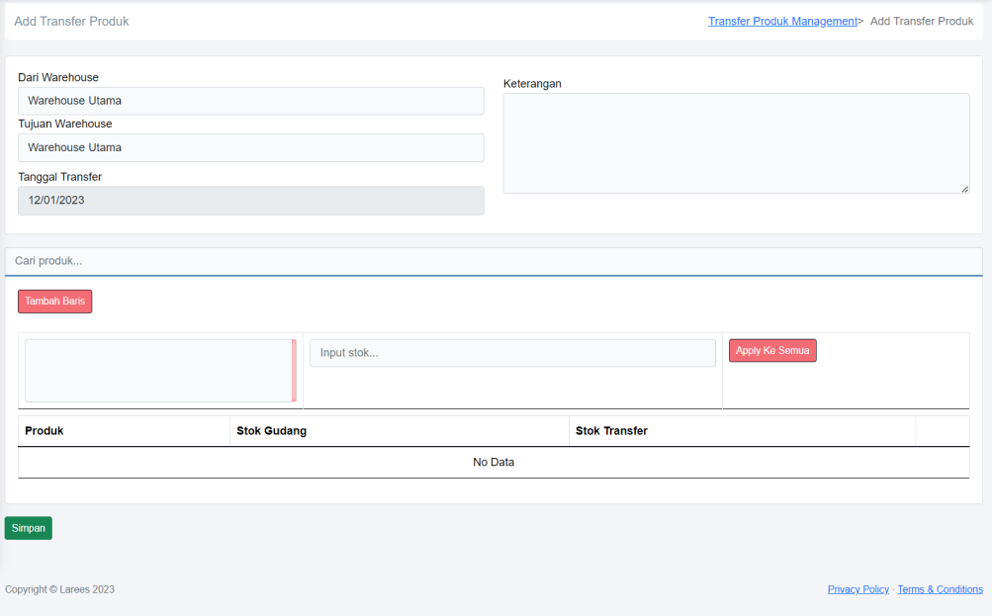This screenshot has height=616, width=992.
Task: Click the Add Transfer Produk page title
Action: 71,21
